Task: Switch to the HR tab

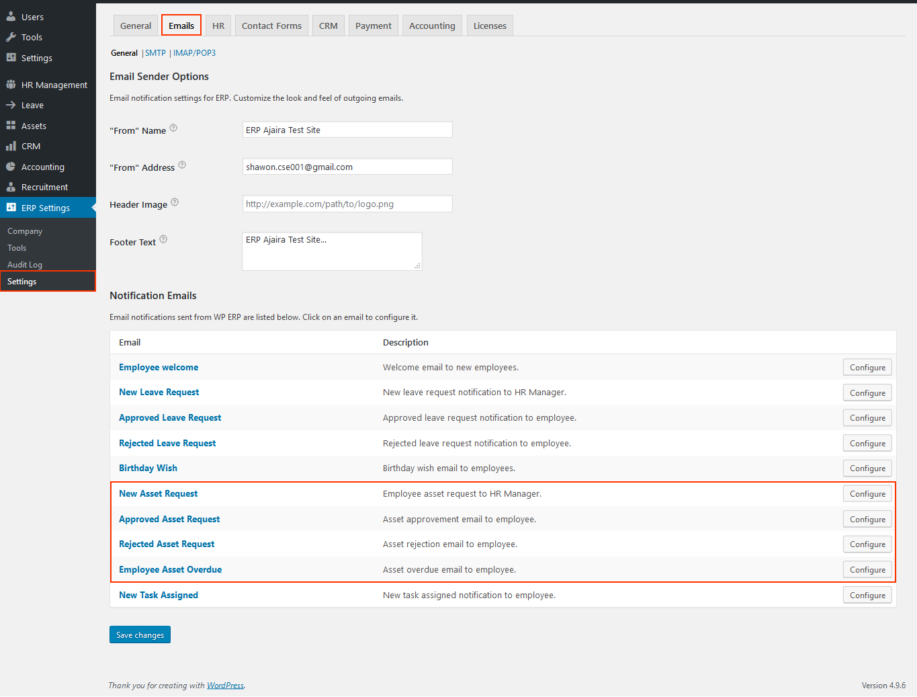Action: click(218, 25)
